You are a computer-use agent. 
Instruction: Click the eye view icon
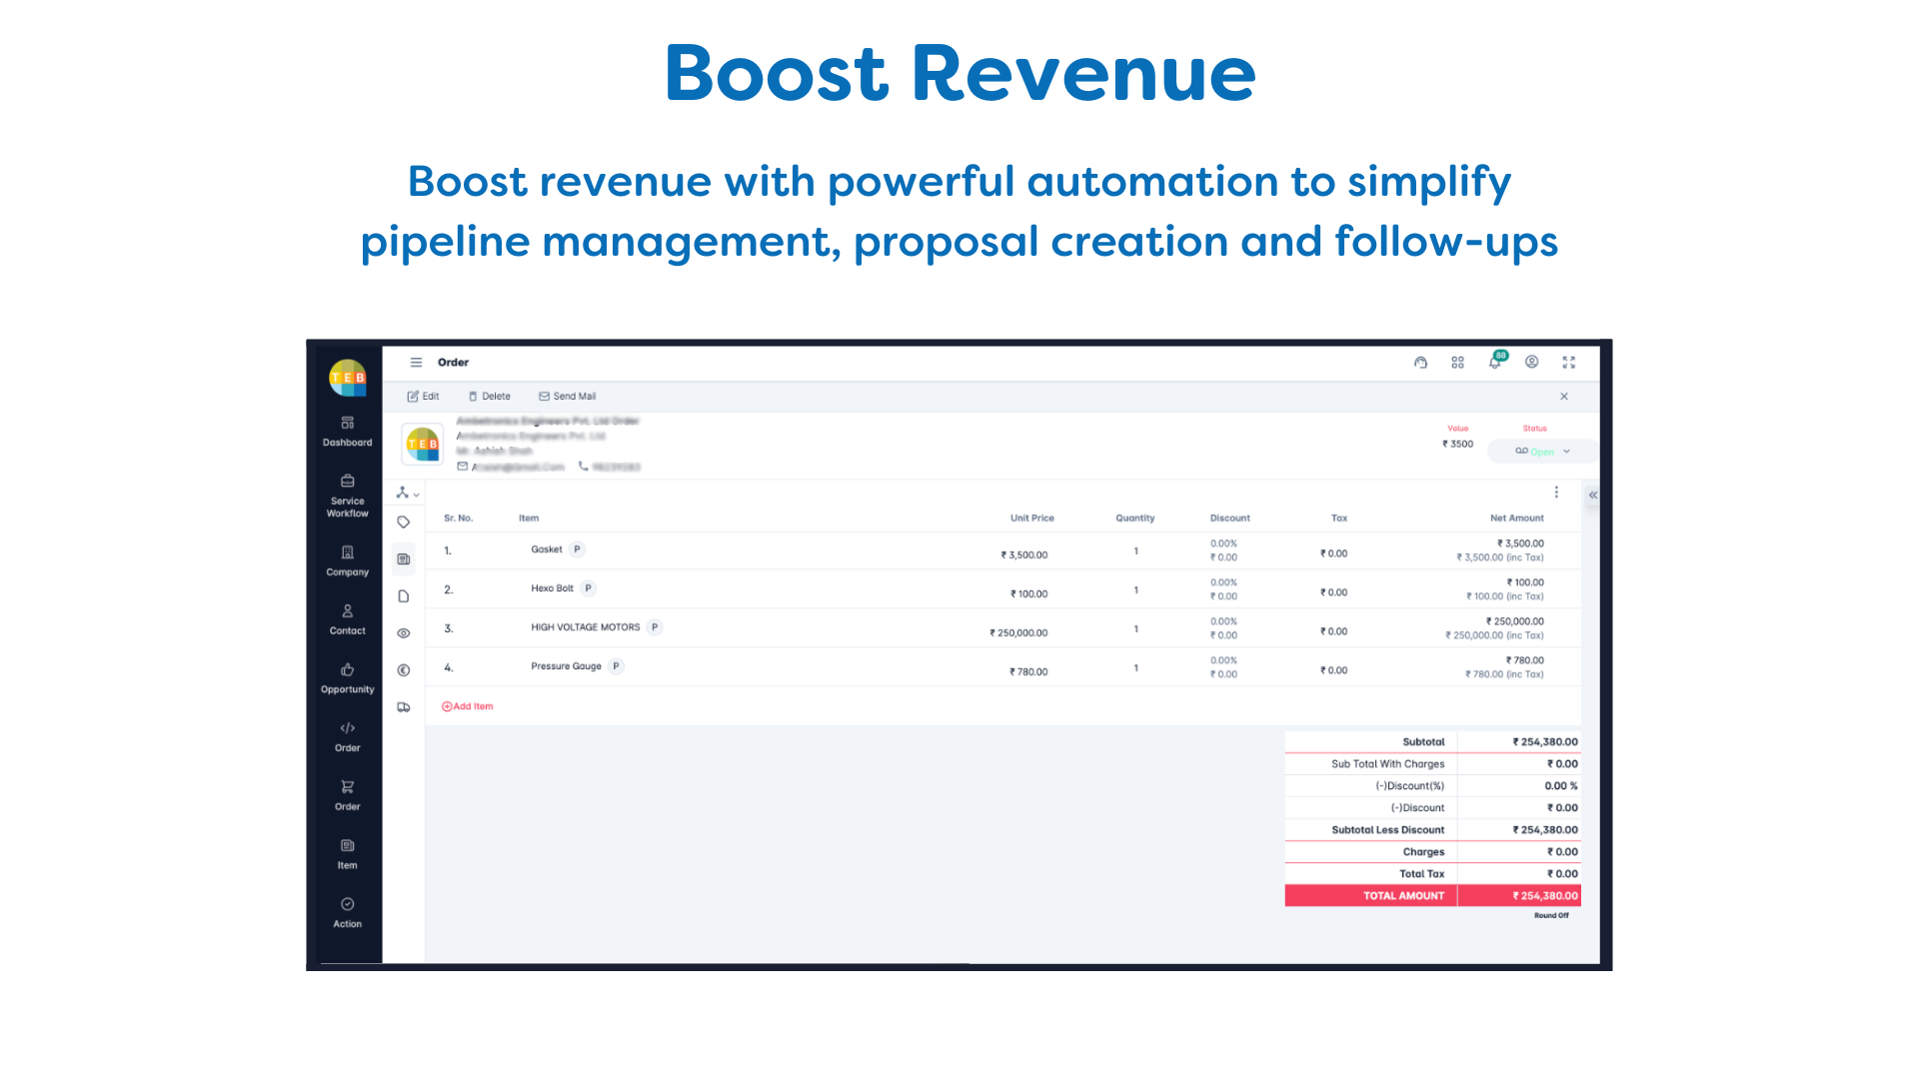404,633
